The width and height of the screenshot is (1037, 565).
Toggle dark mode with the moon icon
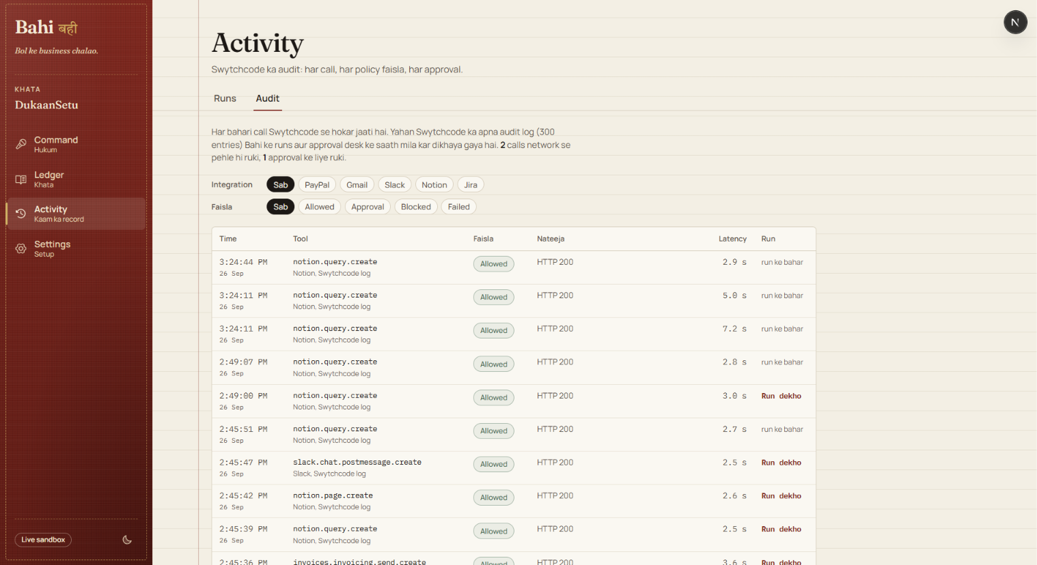pos(127,540)
